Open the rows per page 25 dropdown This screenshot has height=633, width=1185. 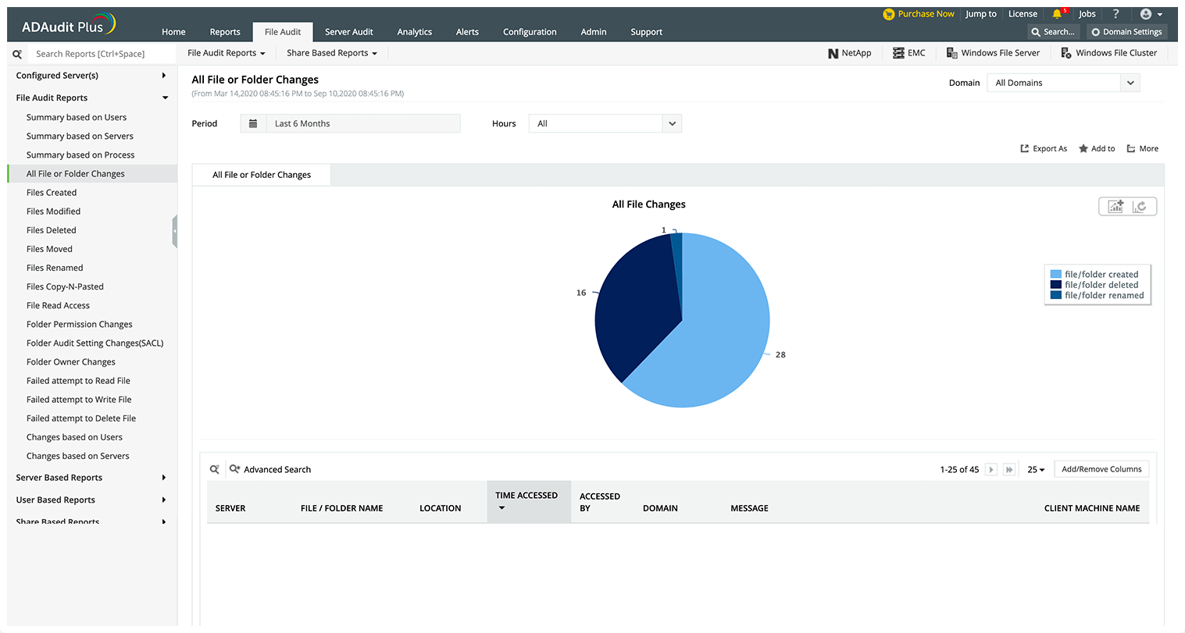tap(1036, 469)
